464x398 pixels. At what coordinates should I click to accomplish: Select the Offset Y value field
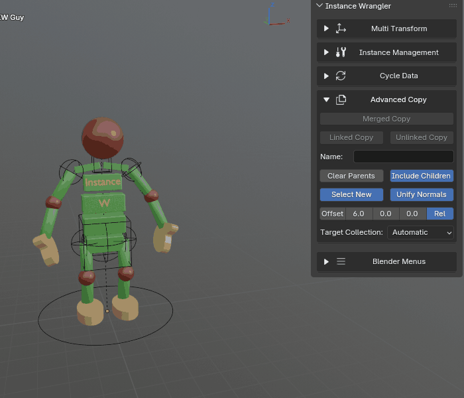pos(386,214)
